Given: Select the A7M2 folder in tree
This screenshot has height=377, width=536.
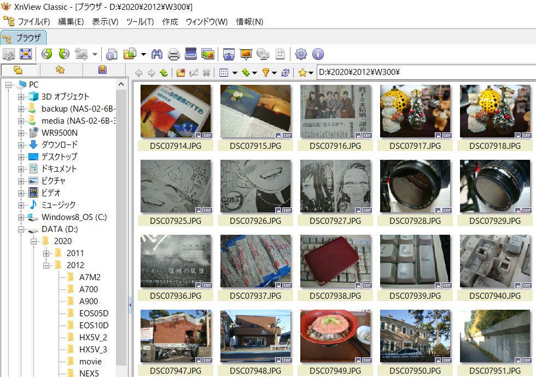Looking at the screenshot, I should tap(90, 277).
